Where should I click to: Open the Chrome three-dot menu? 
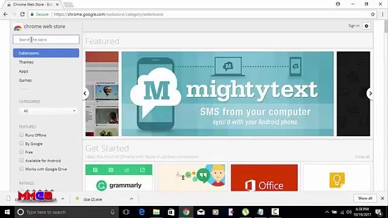point(383,15)
